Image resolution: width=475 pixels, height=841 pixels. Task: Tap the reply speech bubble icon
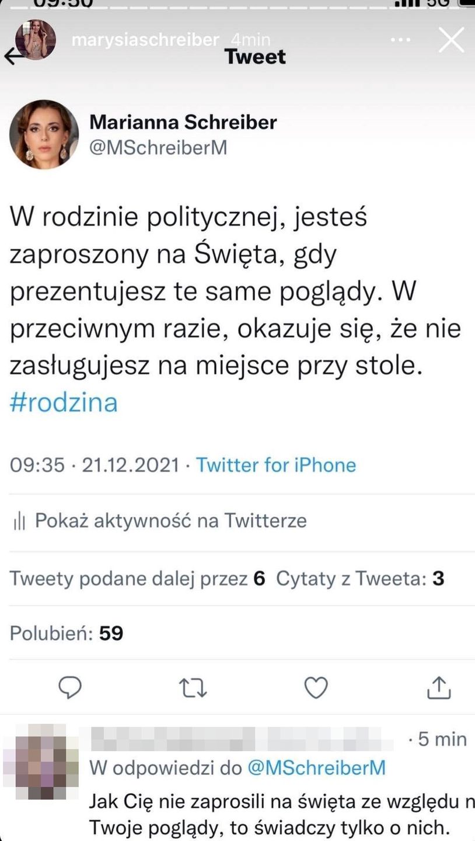pos(71,687)
